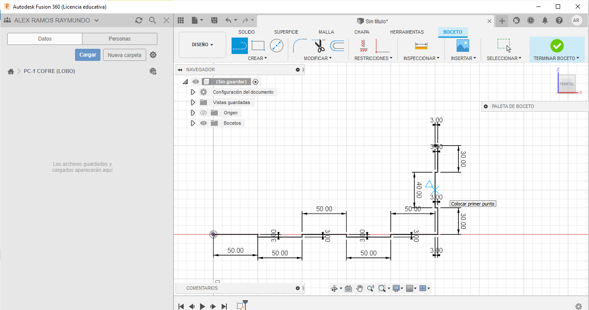Switch to the SOLIDO tab
Viewport: 589px width, 310px height.
click(247, 32)
